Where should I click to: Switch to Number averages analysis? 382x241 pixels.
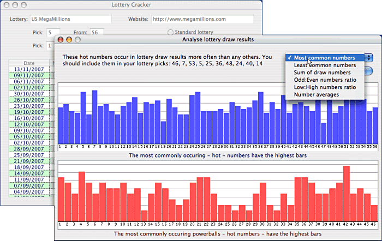(316, 95)
